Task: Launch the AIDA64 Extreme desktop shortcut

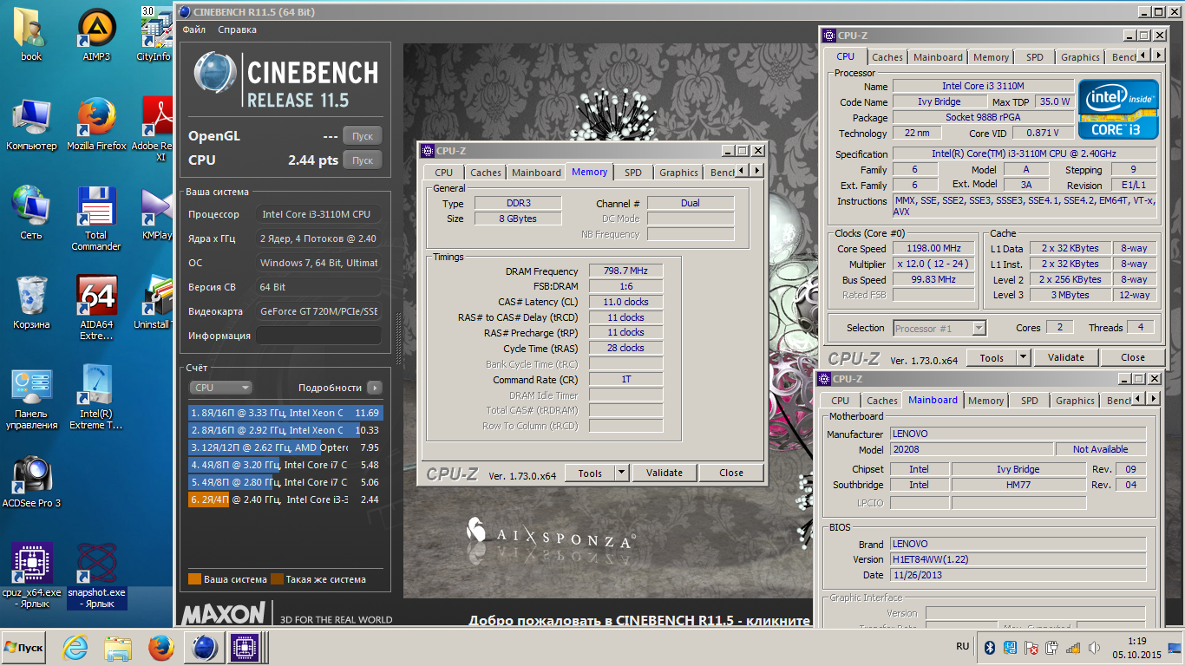Action: click(x=97, y=308)
